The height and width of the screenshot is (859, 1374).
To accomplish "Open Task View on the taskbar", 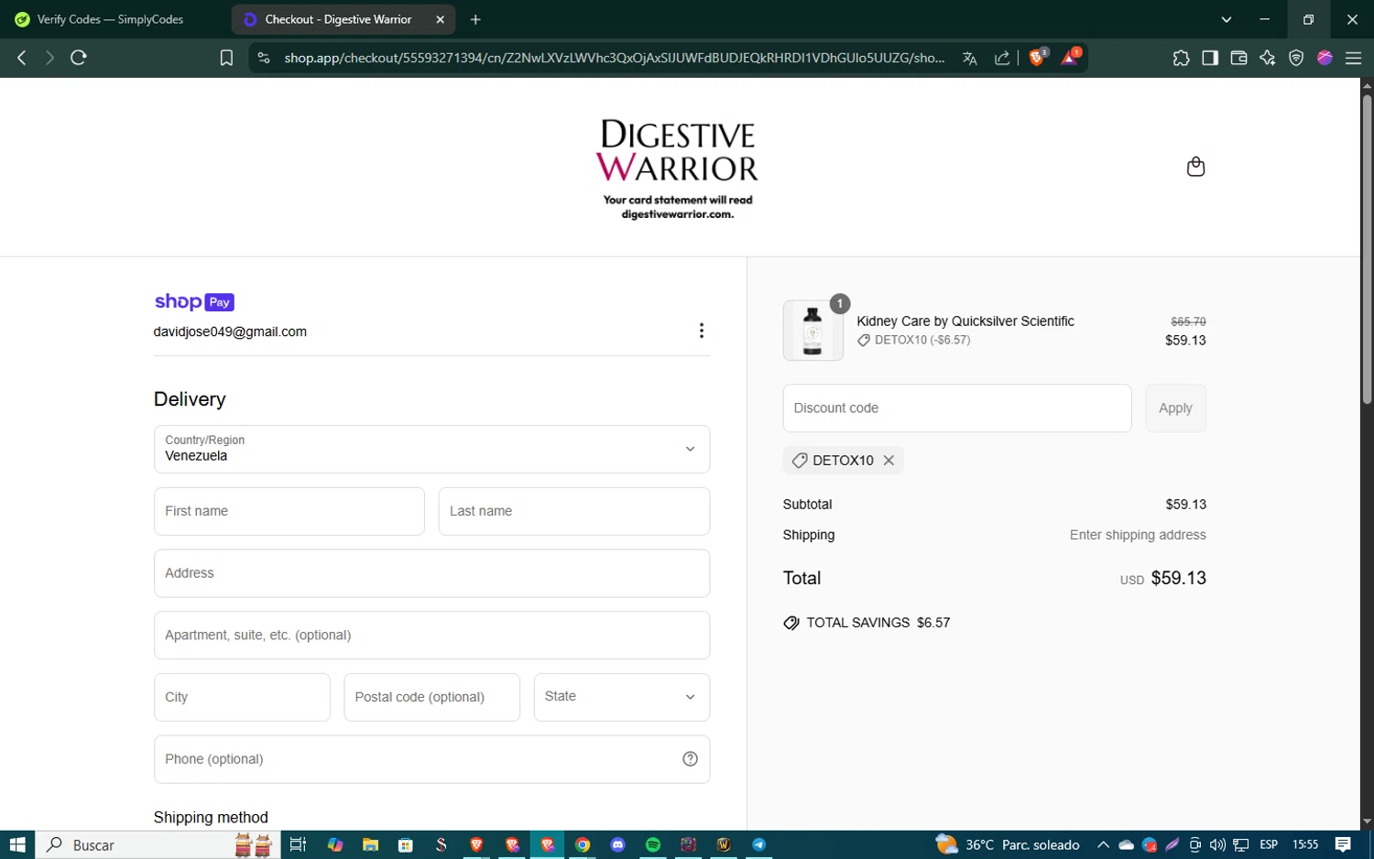I will coord(298,844).
